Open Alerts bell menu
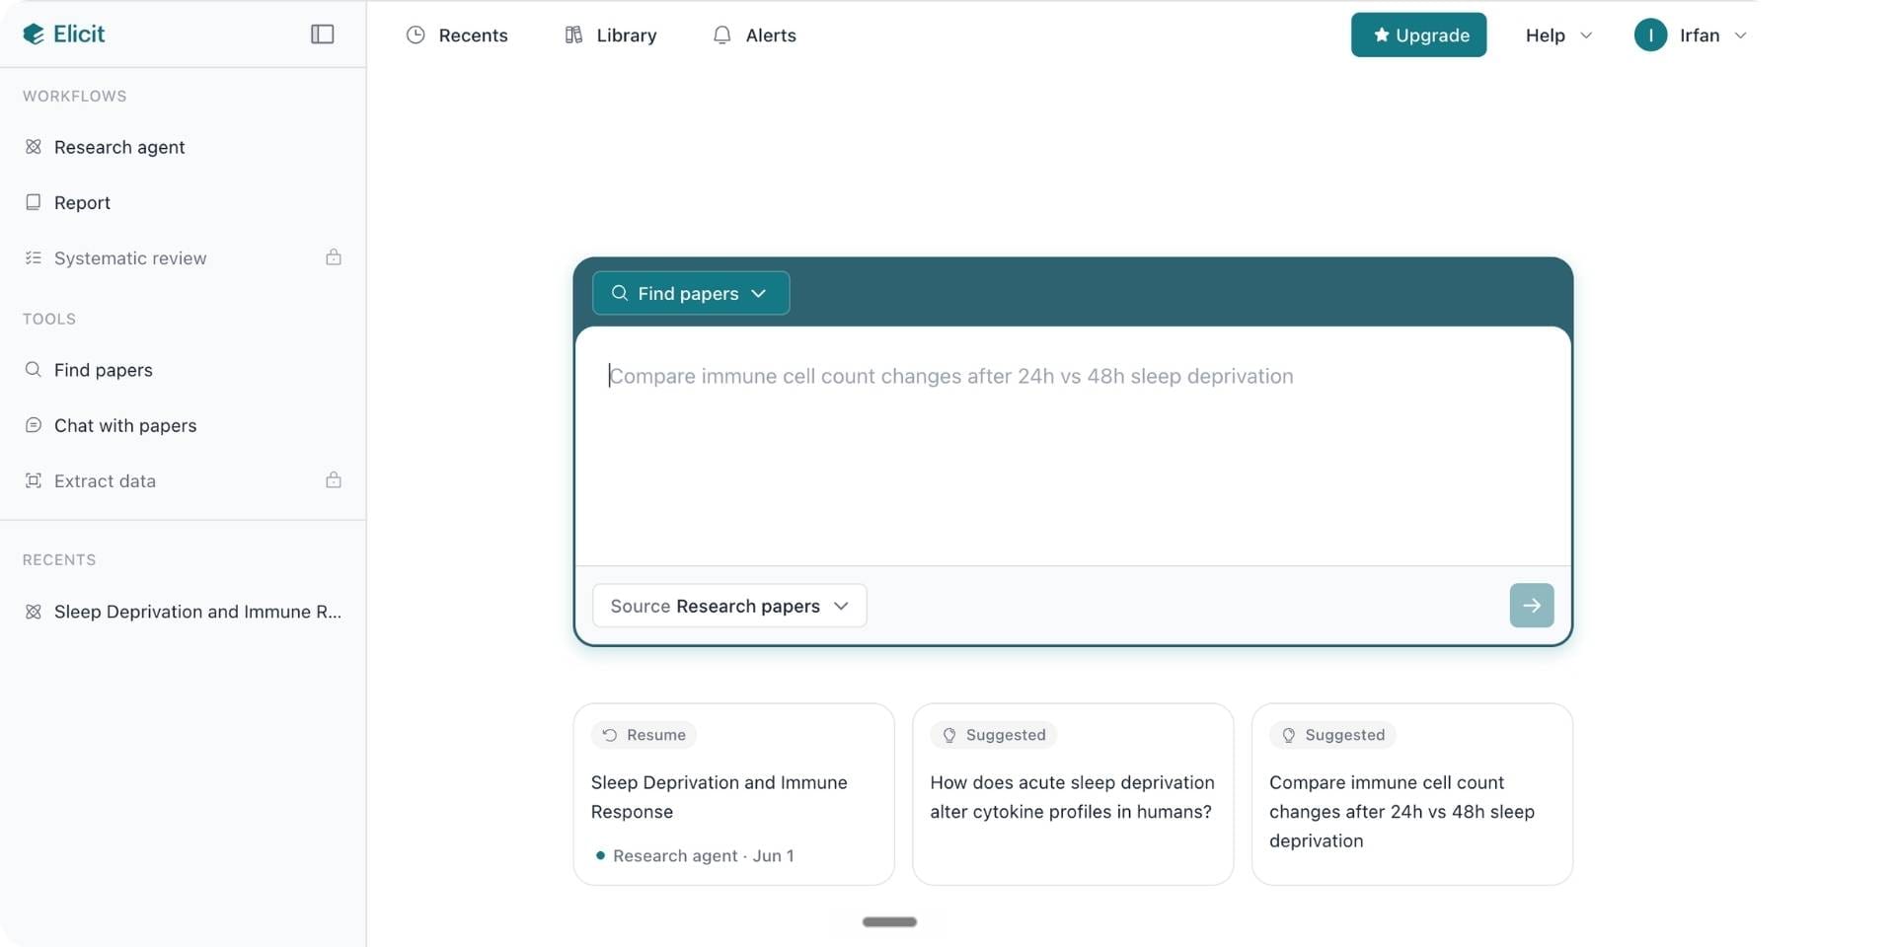The image size is (1895, 947). 755,35
